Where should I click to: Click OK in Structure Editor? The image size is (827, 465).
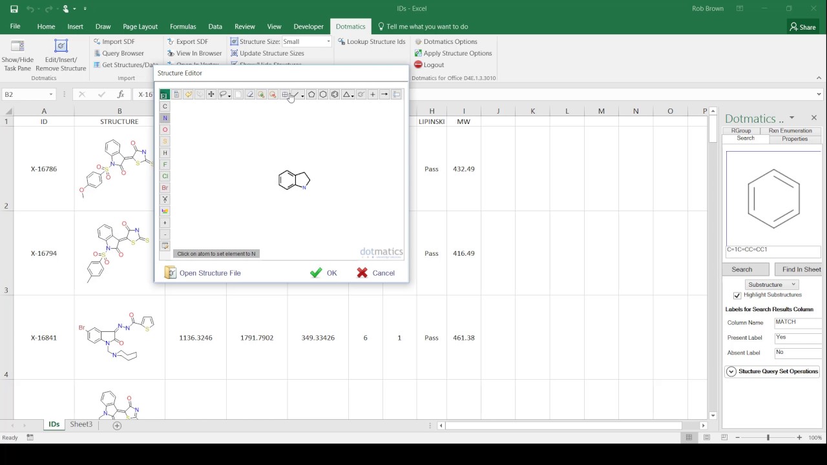[x=324, y=273]
